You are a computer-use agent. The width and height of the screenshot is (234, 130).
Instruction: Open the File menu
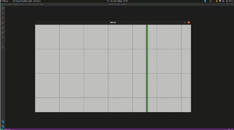(6, 4)
